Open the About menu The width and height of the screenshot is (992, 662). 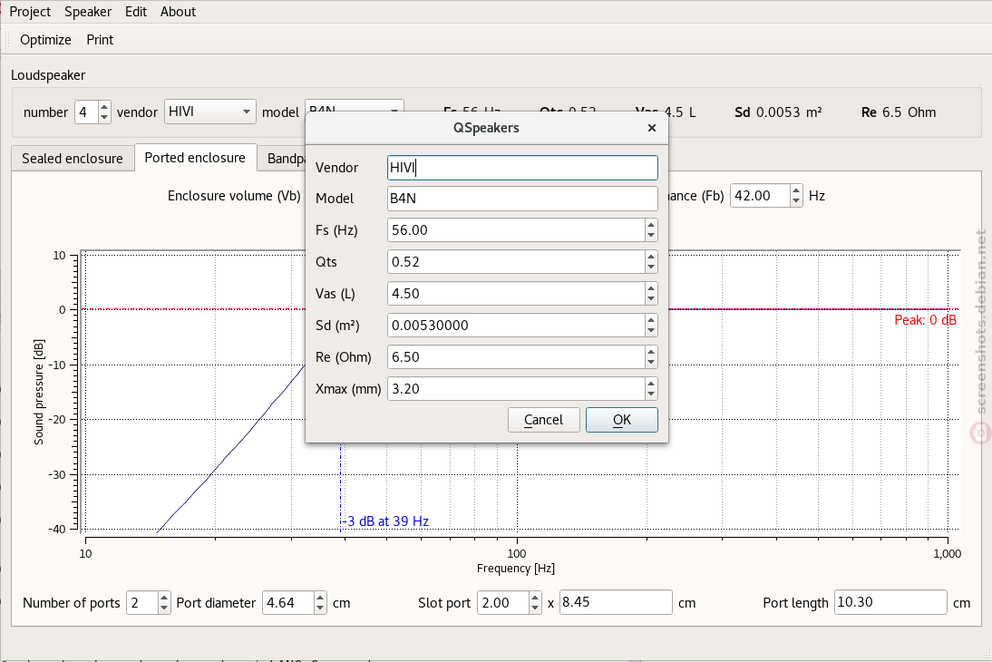[x=178, y=12]
